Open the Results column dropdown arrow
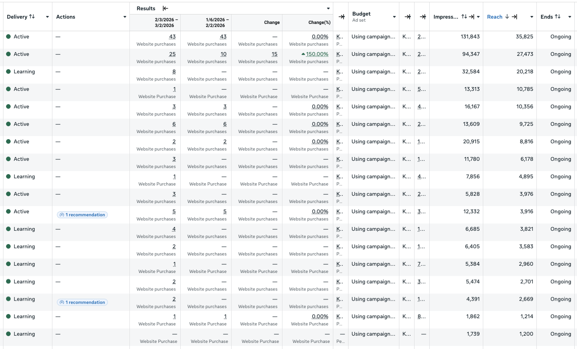Screen dimensions: 577x349 (x=328, y=8)
